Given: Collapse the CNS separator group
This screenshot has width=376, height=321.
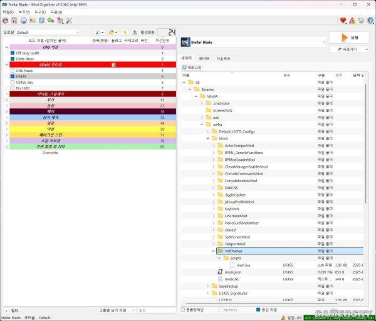Looking at the screenshot, I should click(7, 47).
